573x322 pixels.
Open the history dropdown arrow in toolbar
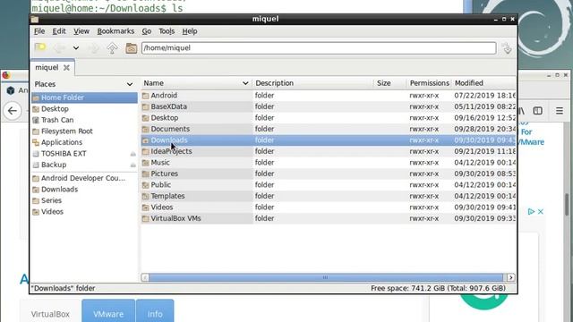coord(75,47)
